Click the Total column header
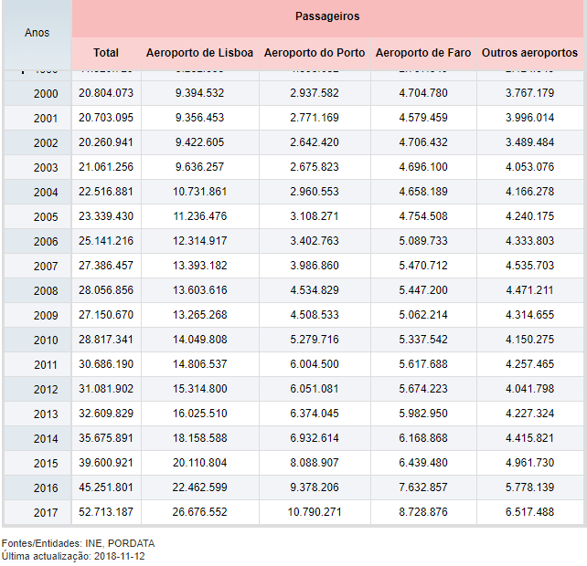Screen dimensions: 587x566 point(106,53)
